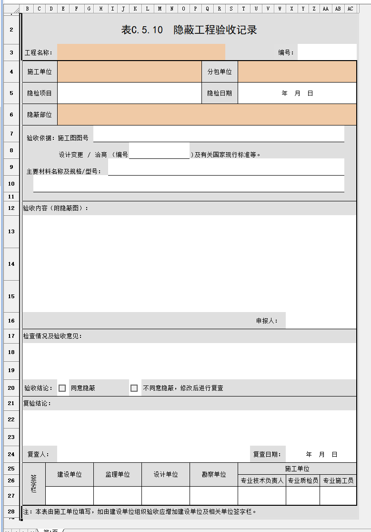Image resolution: width=371 pixels, height=532 pixels.
Task: Select the vertical 签字栏 cell
Action: tap(34, 484)
